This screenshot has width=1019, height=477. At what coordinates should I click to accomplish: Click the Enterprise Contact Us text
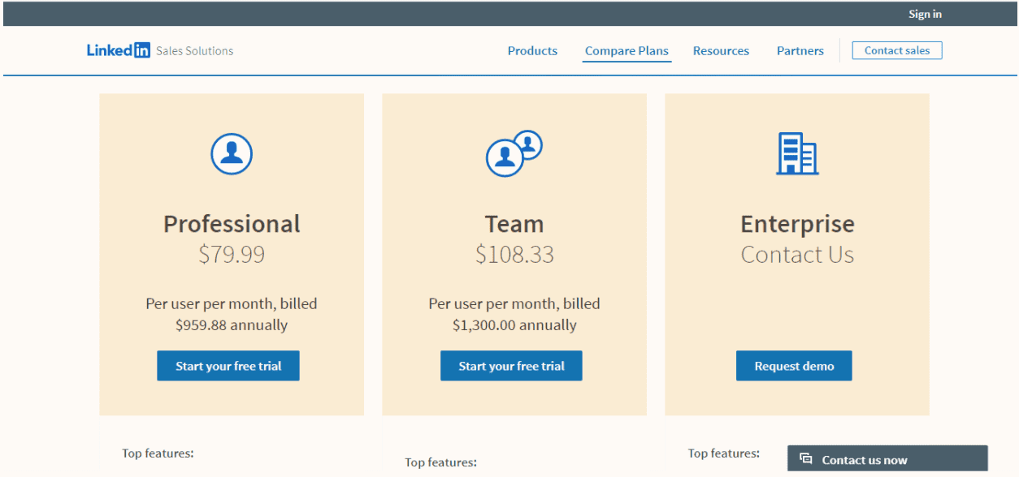coord(797,255)
